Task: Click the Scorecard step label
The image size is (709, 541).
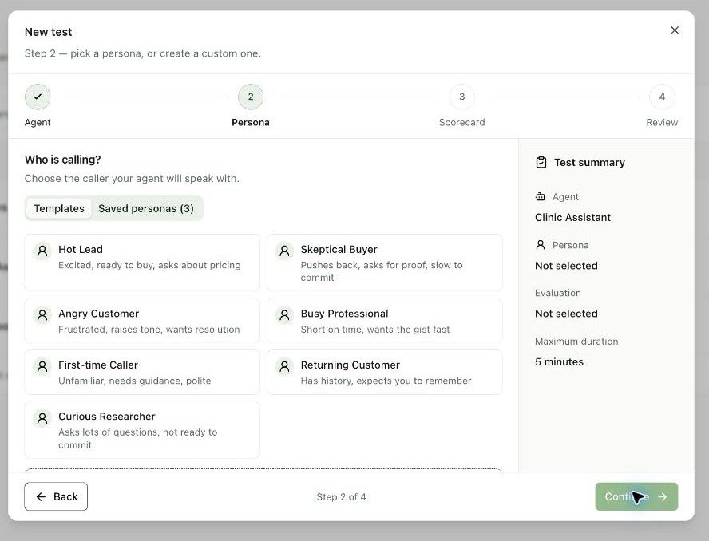Action: (461, 122)
